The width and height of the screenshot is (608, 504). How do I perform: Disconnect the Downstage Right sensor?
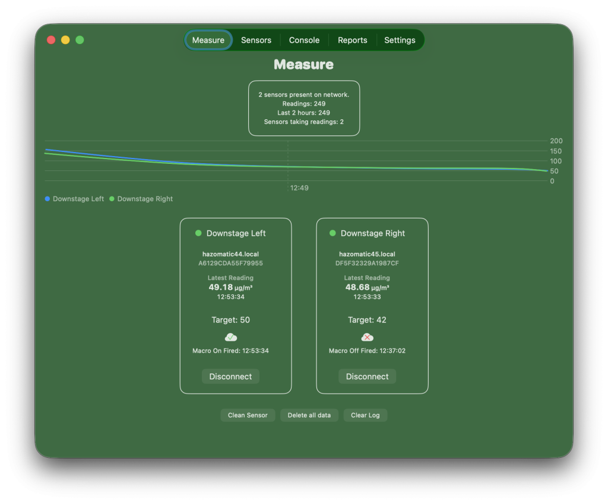pos(367,376)
